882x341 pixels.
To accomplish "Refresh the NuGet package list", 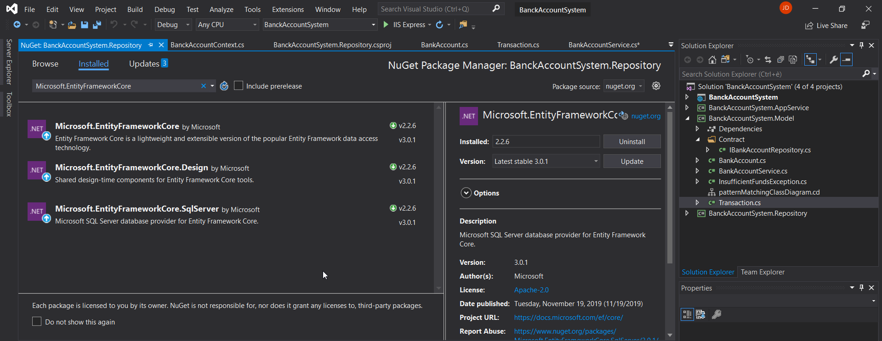I will [224, 86].
